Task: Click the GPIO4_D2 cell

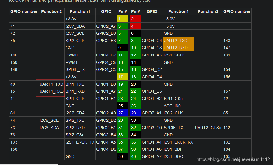Action: point(152,69)
